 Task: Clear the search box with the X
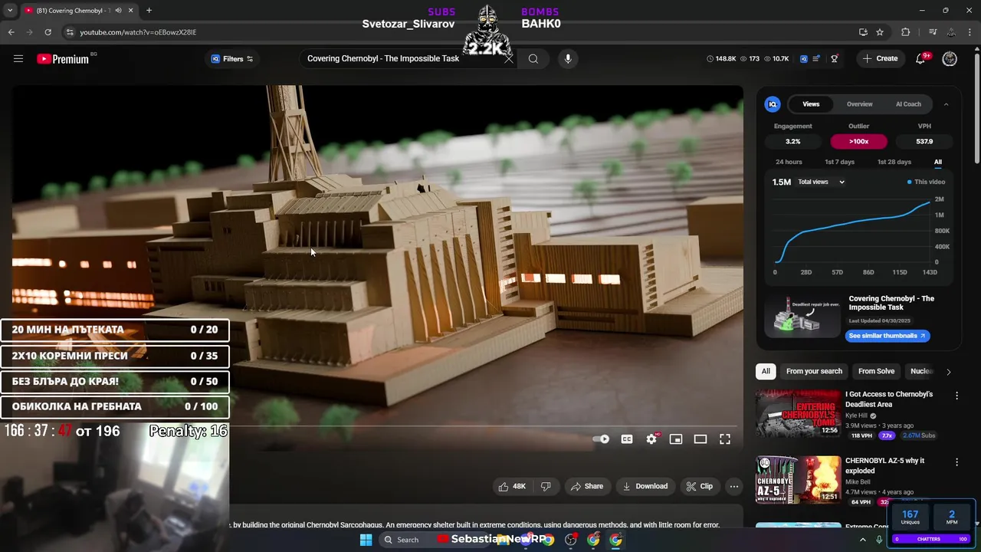509,59
